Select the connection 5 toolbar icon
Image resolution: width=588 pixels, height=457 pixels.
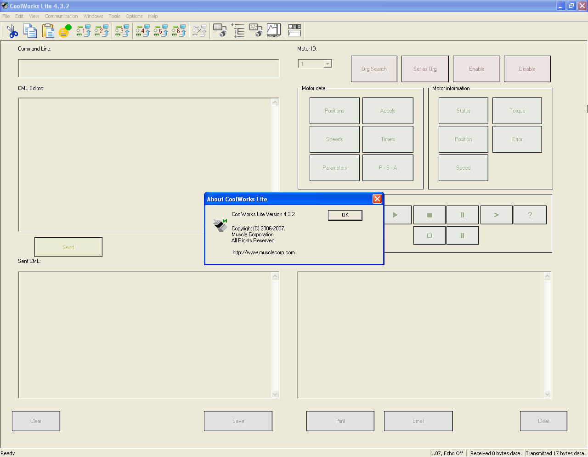pos(161,31)
